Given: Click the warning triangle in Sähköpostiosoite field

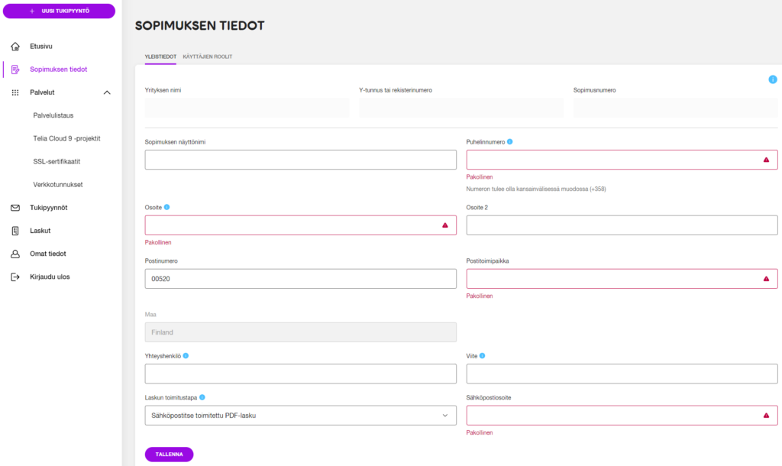Looking at the screenshot, I should pos(766,415).
